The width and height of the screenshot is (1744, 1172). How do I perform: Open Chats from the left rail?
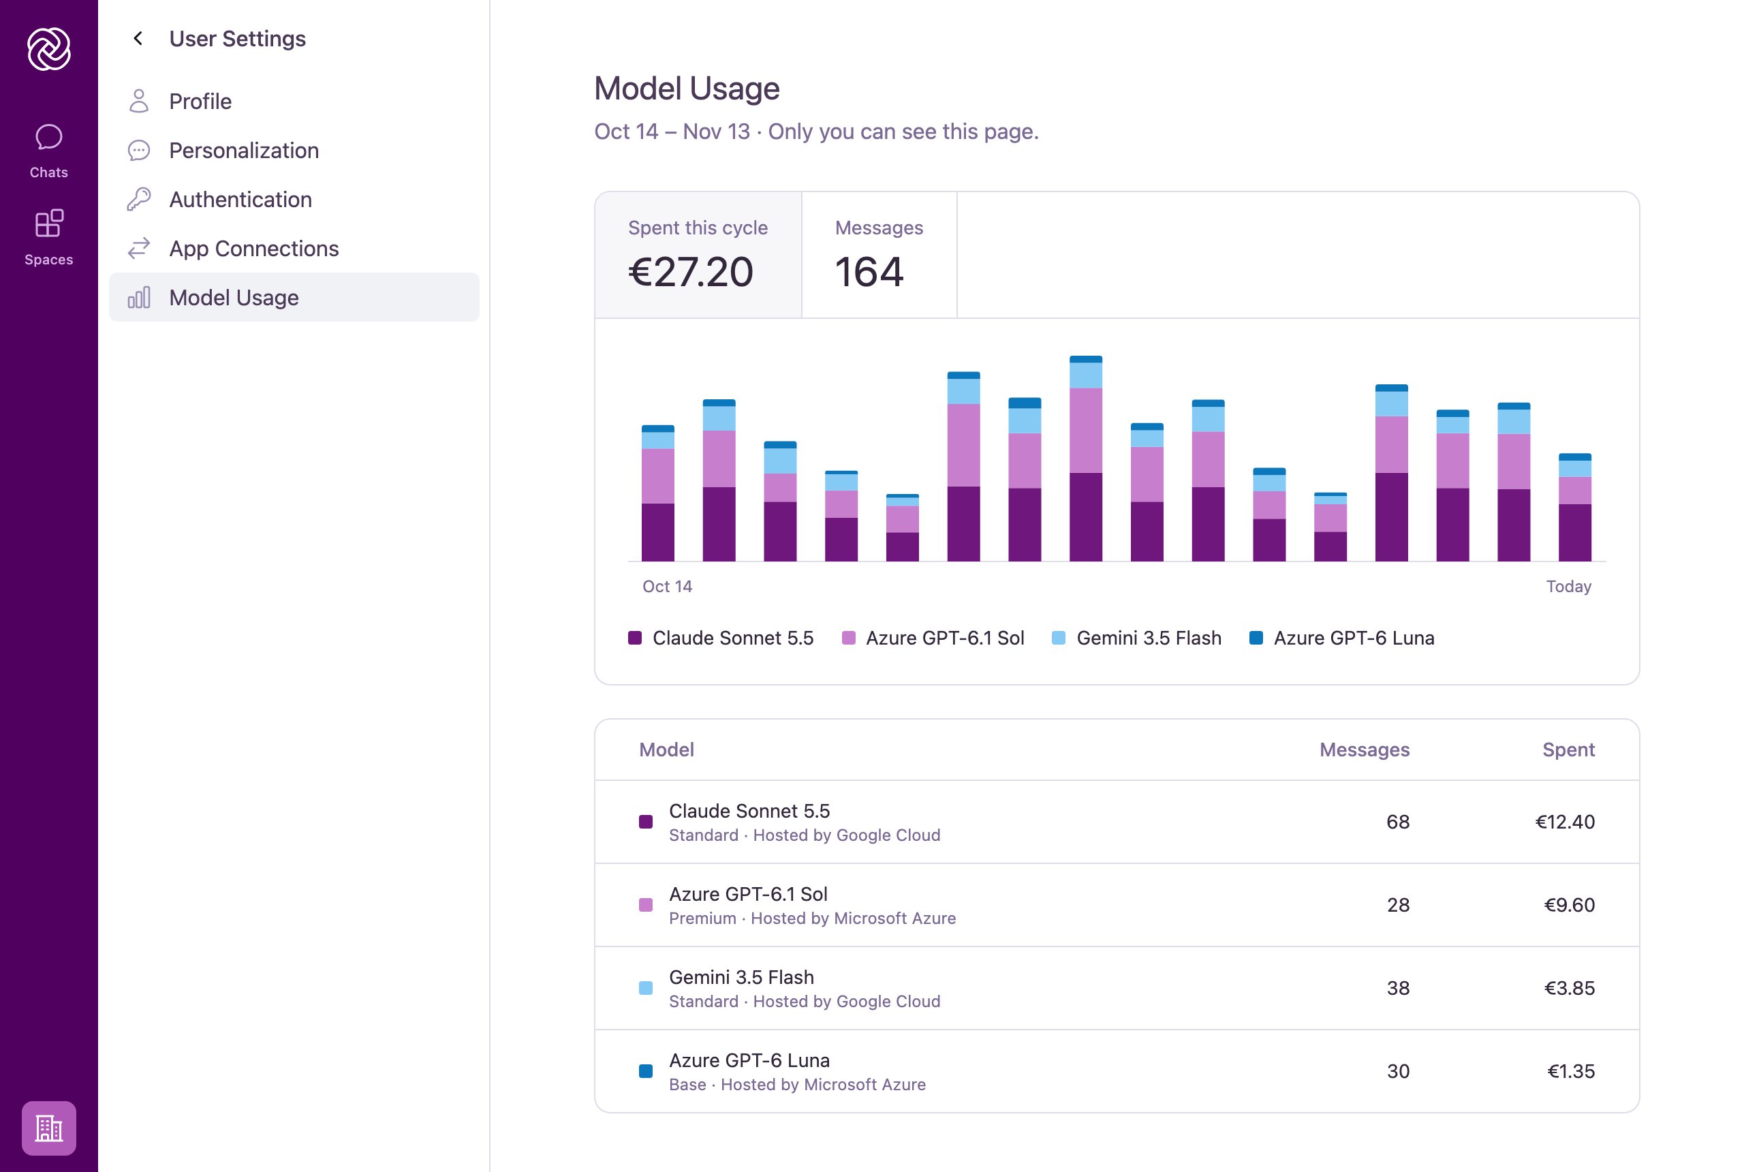48,151
